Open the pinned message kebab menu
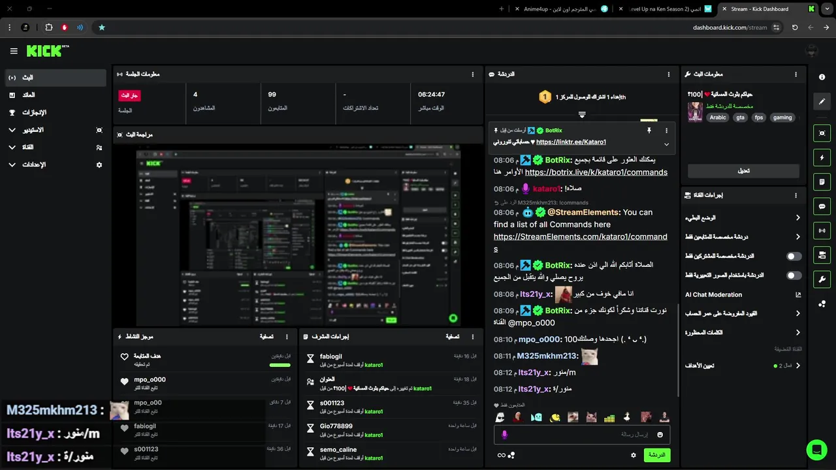Screen dimensions: 836x470 (x=666, y=131)
